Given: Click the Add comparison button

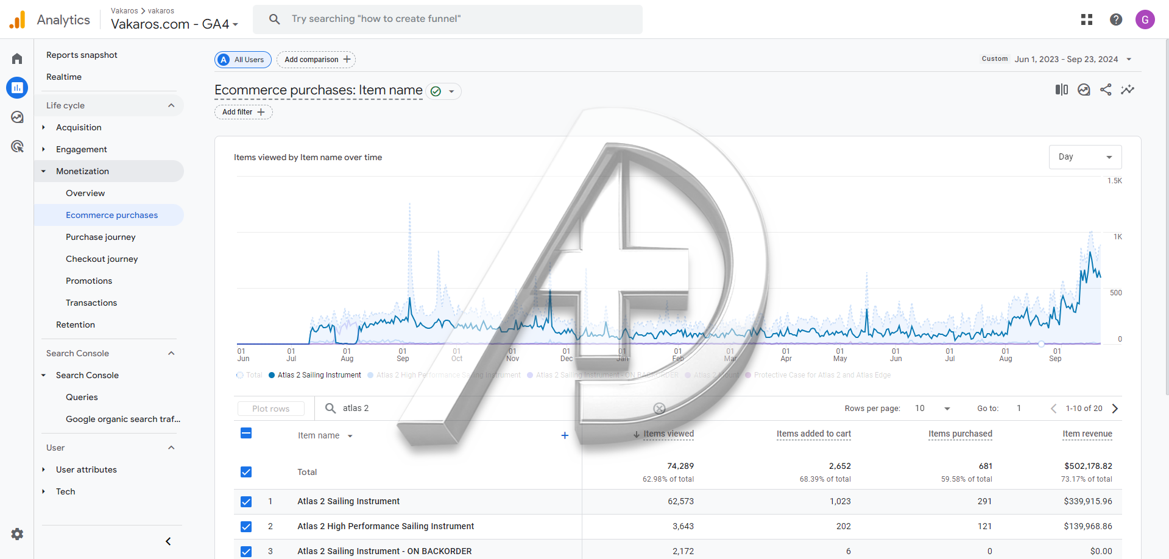Looking at the screenshot, I should (x=316, y=60).
